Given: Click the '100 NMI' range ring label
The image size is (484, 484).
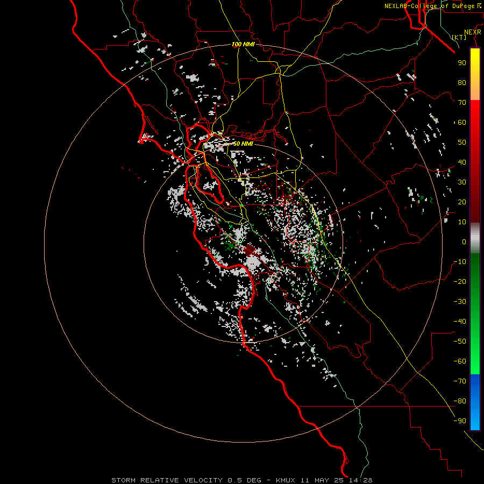Looking at the screenshot, I should coord(243,44).
